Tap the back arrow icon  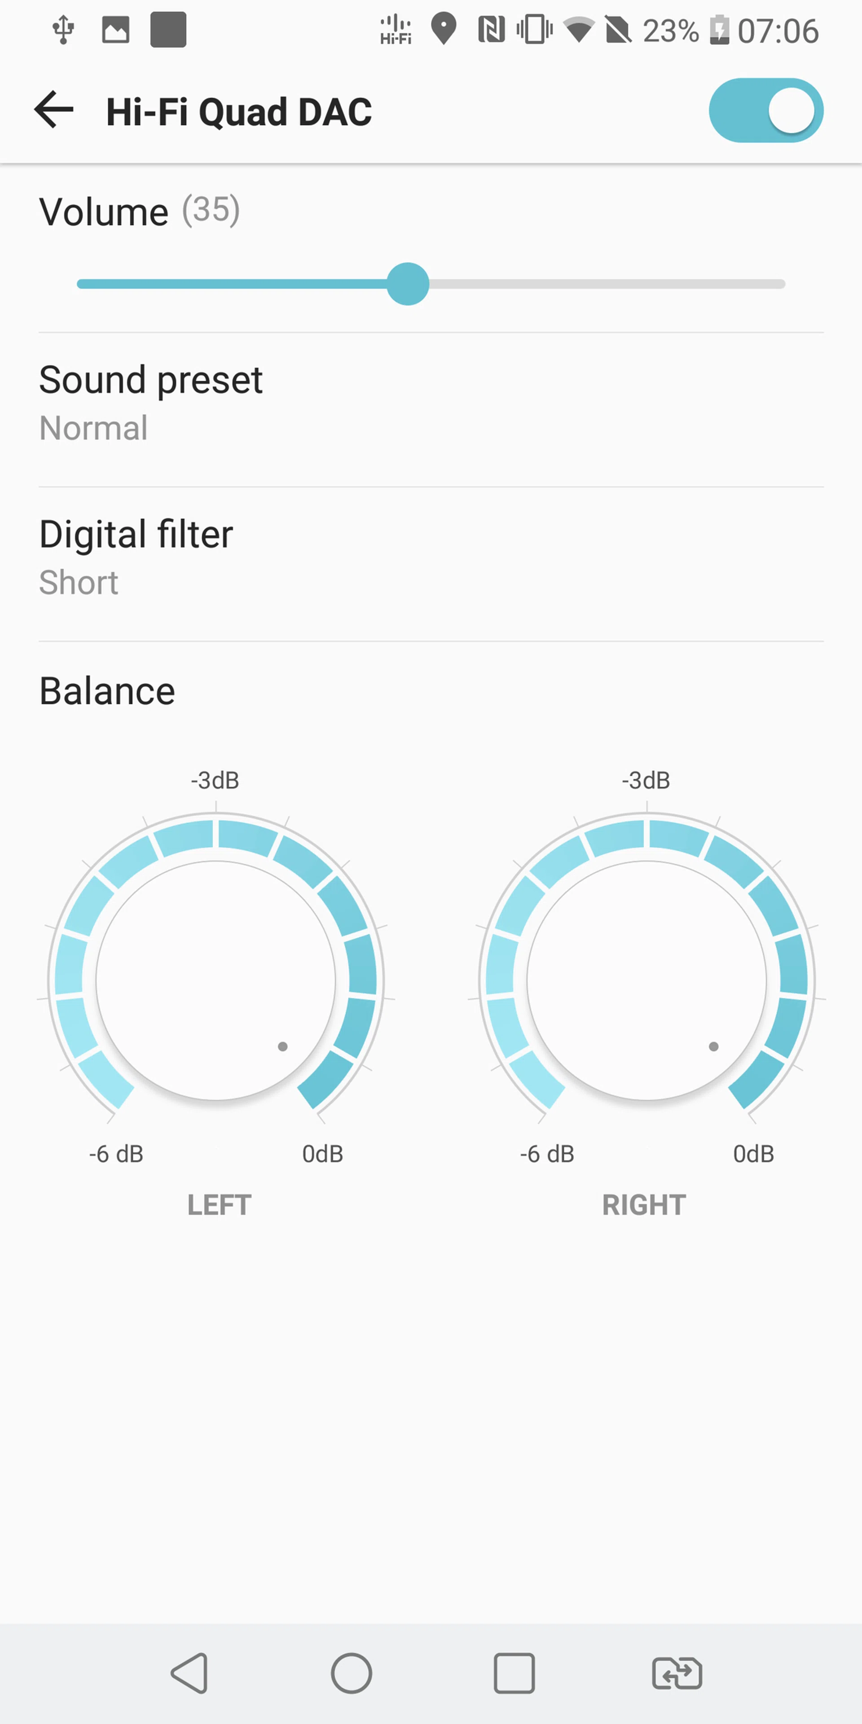(54, 110)
